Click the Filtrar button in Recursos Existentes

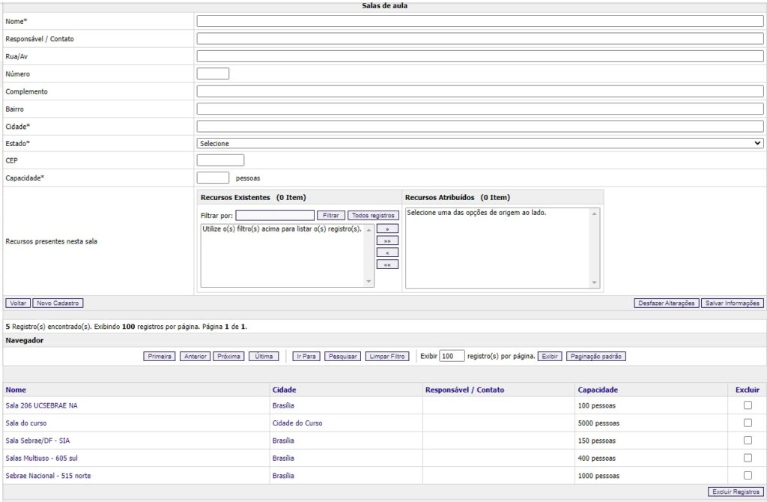[330, 215]
